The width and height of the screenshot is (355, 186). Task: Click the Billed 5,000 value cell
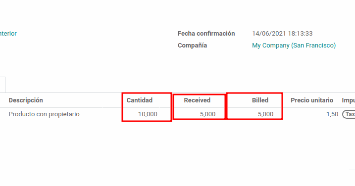coord(265,114)
